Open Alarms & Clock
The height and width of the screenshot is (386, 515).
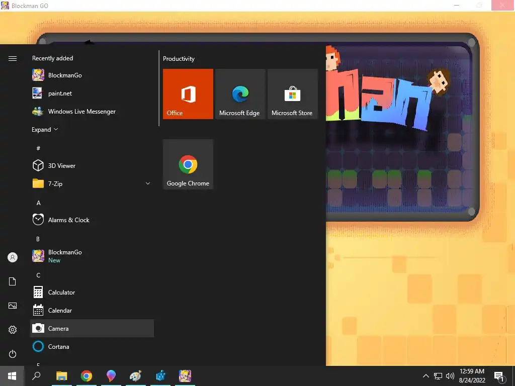pos(92,220)
